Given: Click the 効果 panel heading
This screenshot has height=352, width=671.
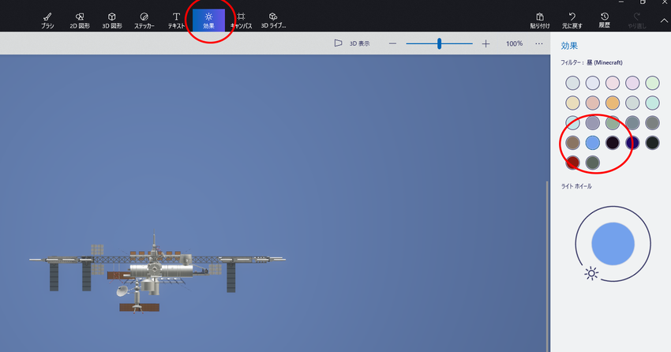Looking at the screenshot, I should pyautogui.click(x=569, y=46).
